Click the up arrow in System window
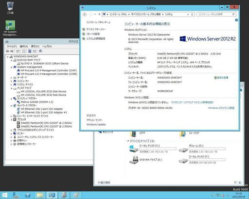Screen dimensions: 249x199 click(x=99, y=15)
